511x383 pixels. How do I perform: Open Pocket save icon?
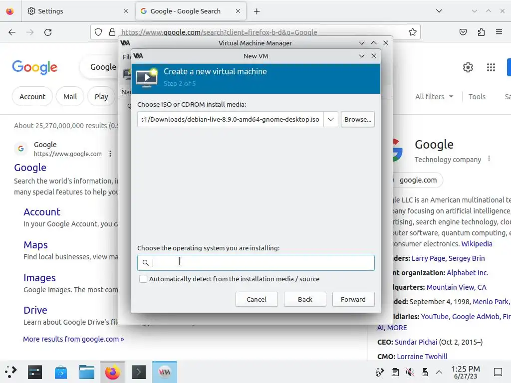(x=463, y=32)
